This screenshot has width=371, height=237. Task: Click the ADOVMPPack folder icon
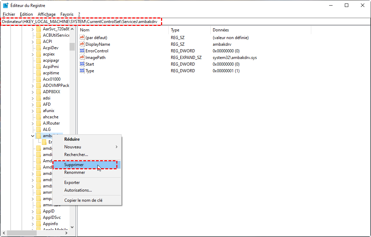click(x=38, y=86)
